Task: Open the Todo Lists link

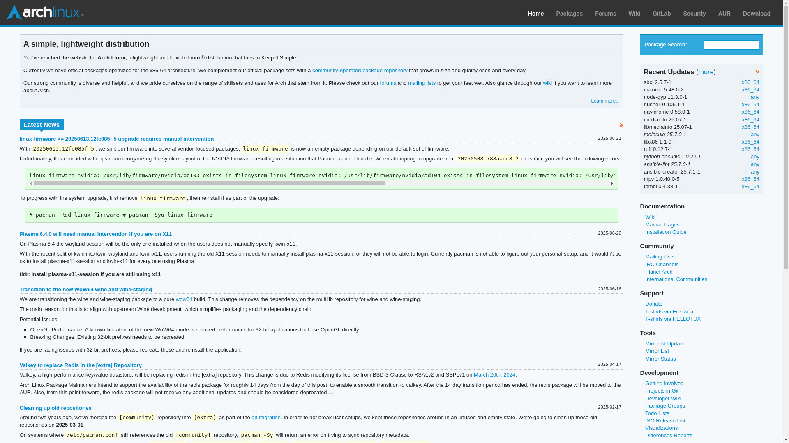Action: [657, 413]
